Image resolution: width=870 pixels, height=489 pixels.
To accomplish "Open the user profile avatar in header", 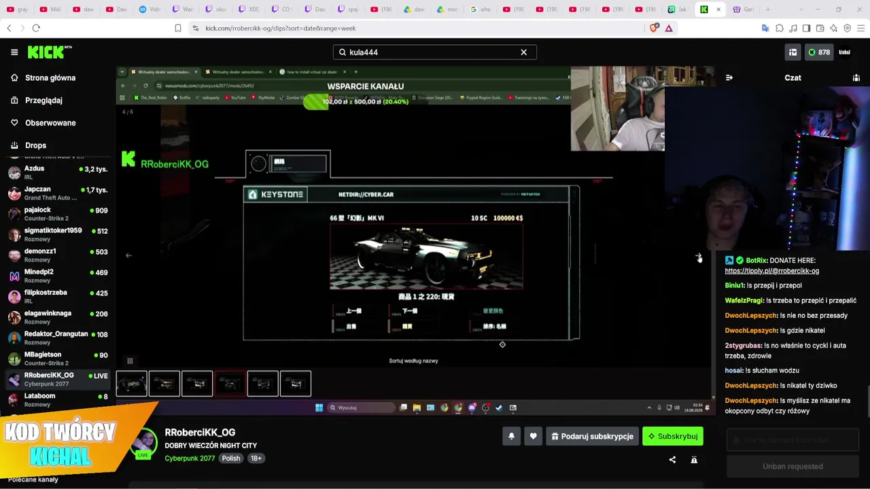I will pyautogui.click(x=845, y=52).
